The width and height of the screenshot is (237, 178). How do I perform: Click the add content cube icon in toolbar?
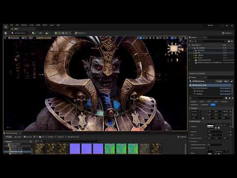coord(34,33)
